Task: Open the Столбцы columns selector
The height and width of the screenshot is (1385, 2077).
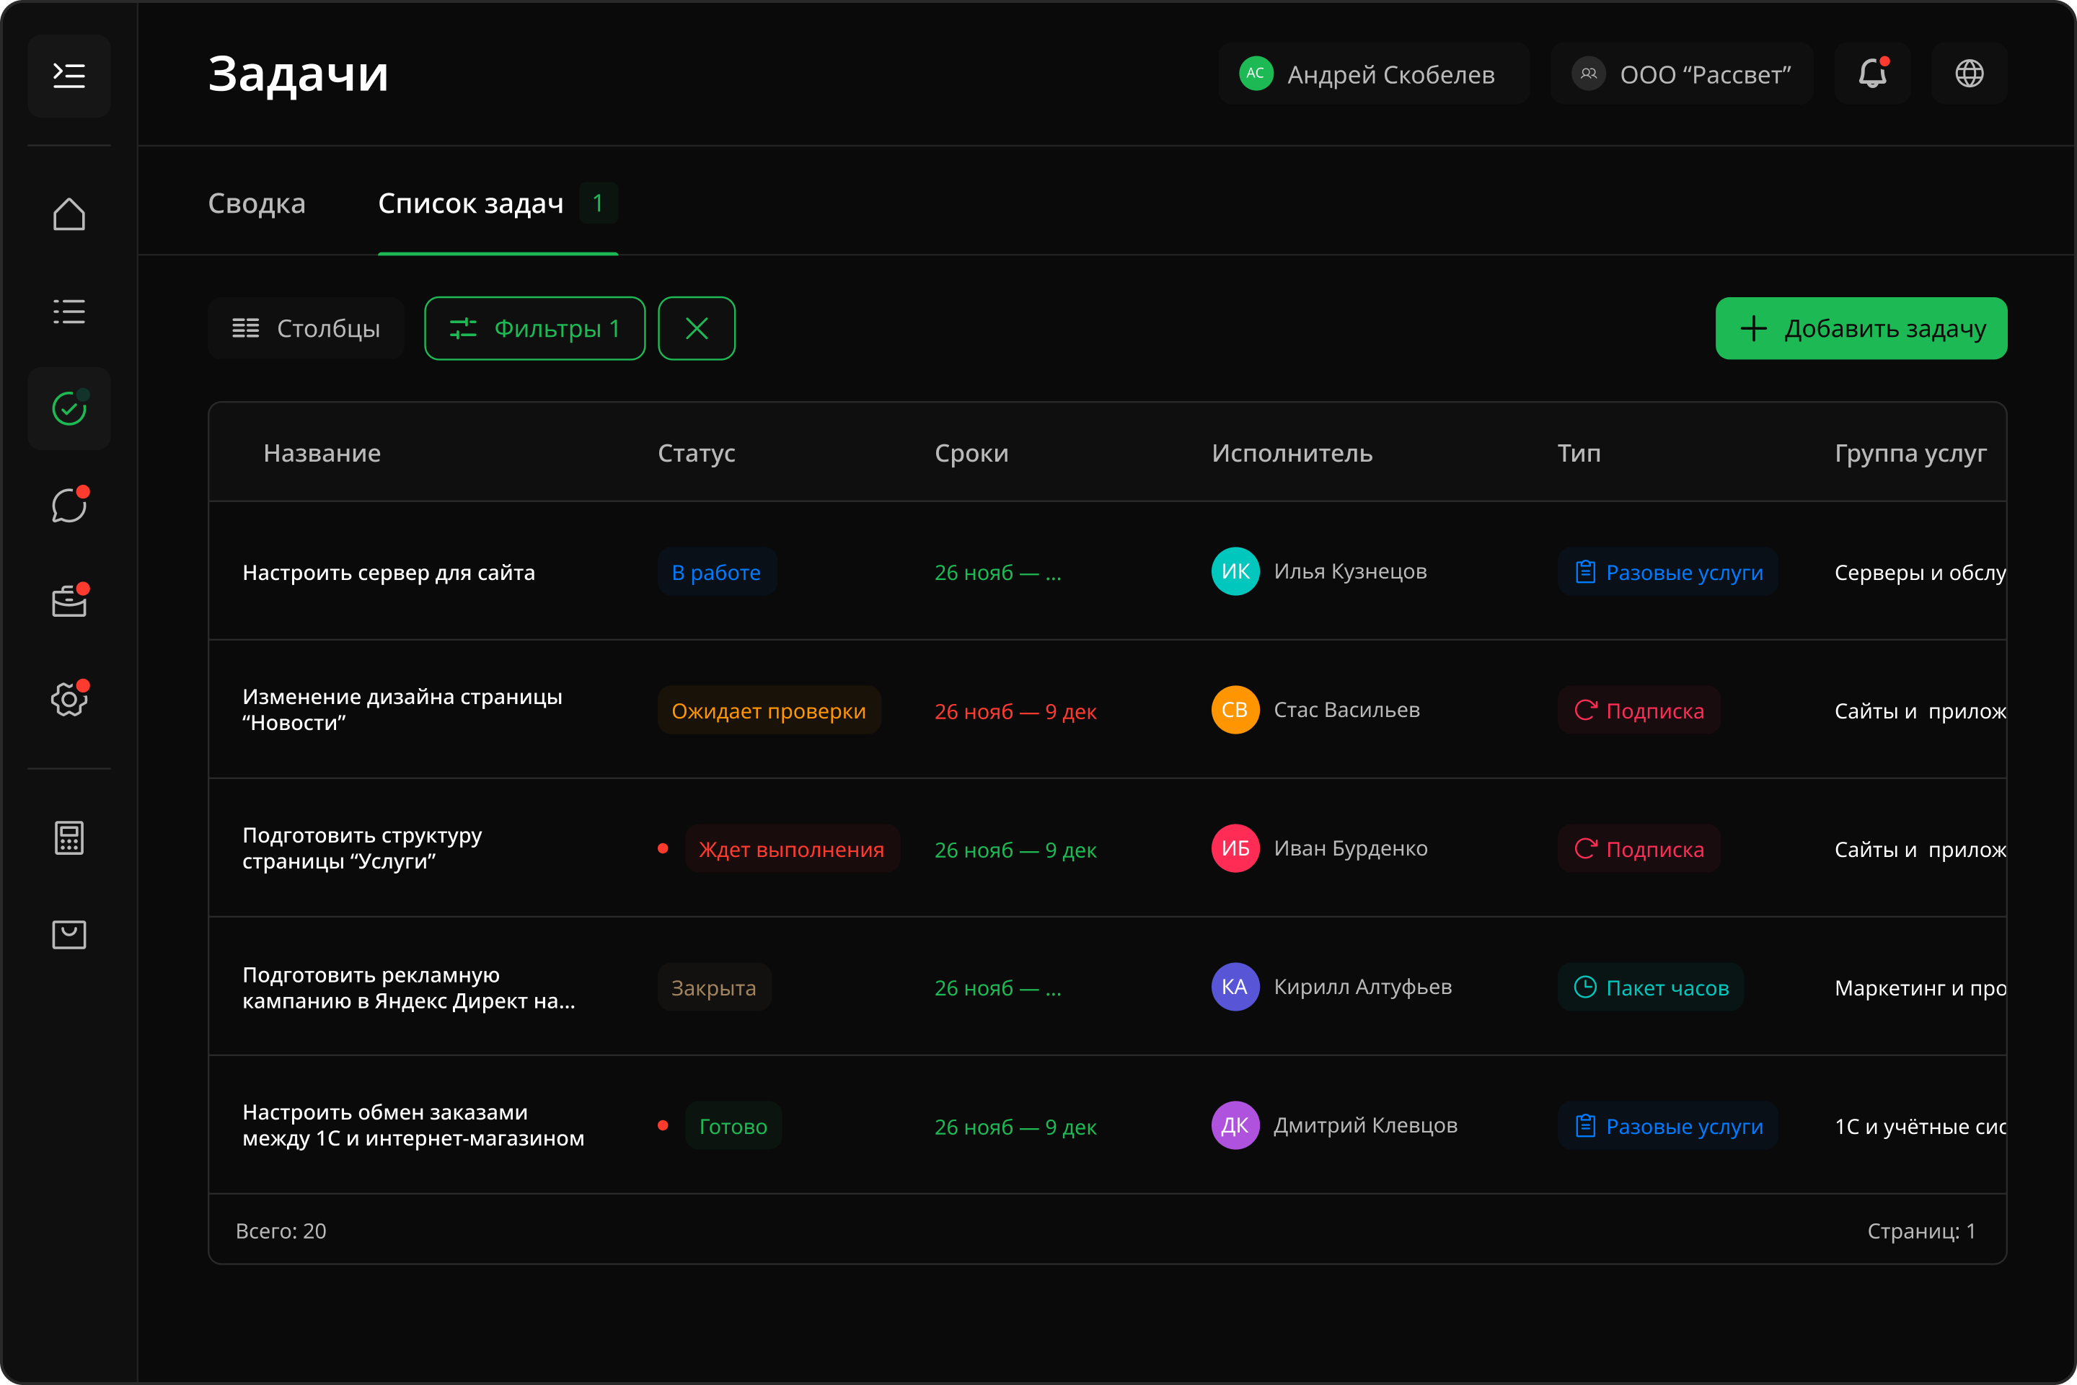Action: click(306, 329)
